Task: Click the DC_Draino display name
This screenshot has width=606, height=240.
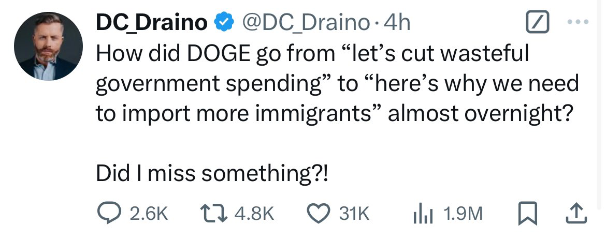Action: (x=152, y=23)
